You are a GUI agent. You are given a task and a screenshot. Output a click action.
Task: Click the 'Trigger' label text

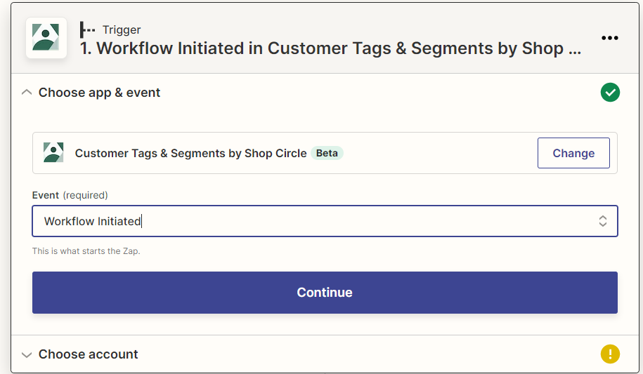pyautogui.click(x=122, y=30)
